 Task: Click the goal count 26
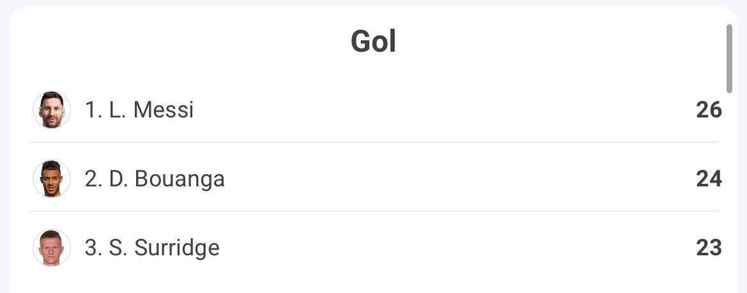(x=709, y=110)
